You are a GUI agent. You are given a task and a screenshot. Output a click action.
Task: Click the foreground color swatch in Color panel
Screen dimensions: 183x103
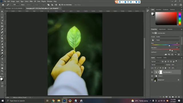point(152,14)
